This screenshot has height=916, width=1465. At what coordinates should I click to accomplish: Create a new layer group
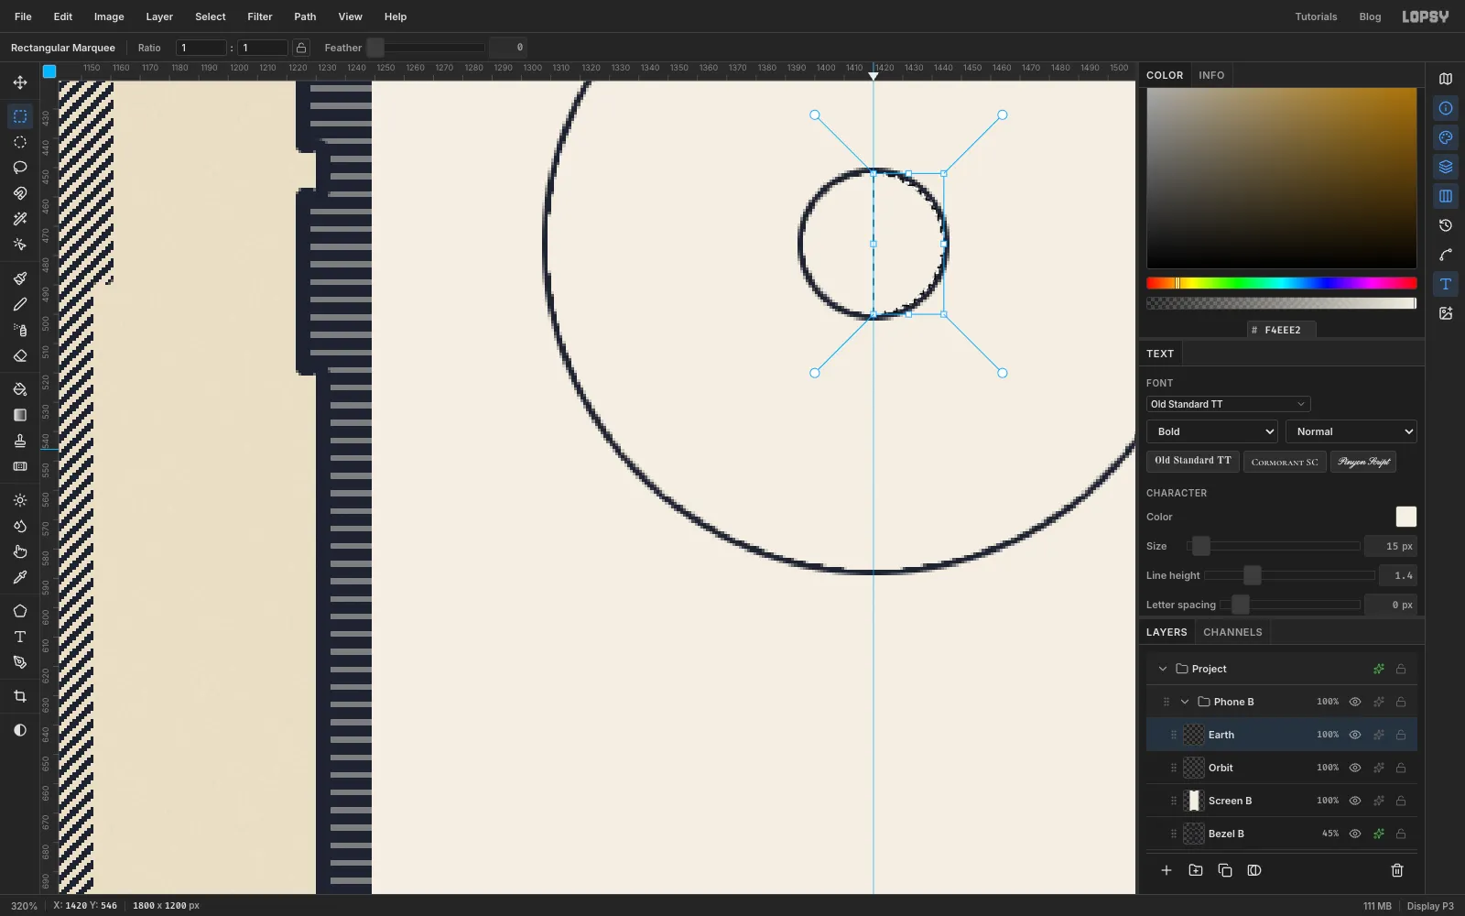tap(1196, 870)
